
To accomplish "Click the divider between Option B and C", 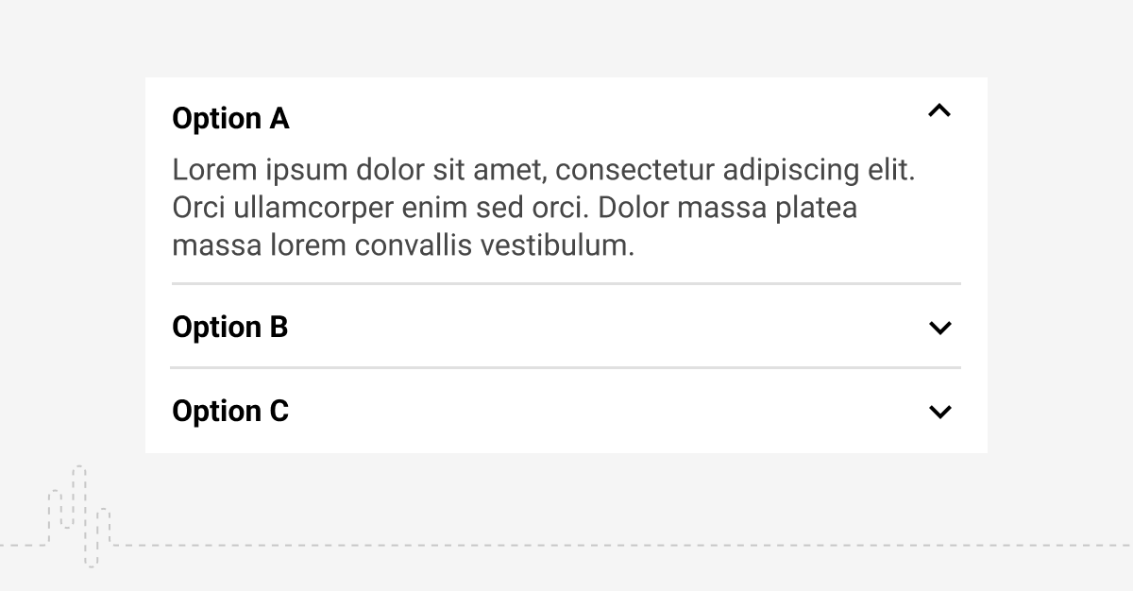I will click(566, 367).
